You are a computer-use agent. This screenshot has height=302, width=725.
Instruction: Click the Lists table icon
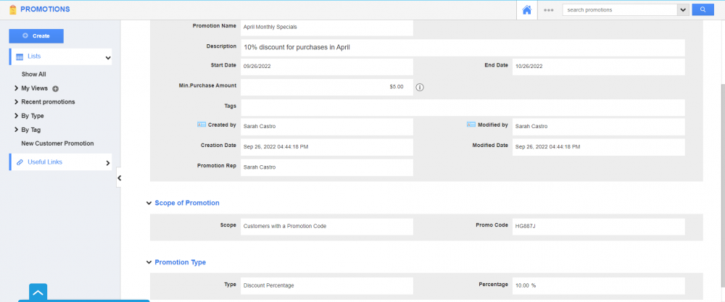[20, 56]
